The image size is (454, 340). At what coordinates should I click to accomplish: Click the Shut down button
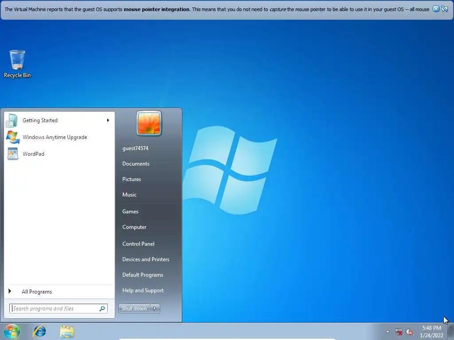[134, 309]
